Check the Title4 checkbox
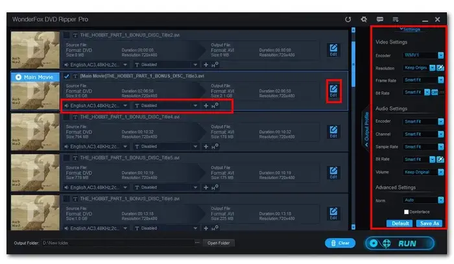 pyautogui.click(x=66, y=117)
